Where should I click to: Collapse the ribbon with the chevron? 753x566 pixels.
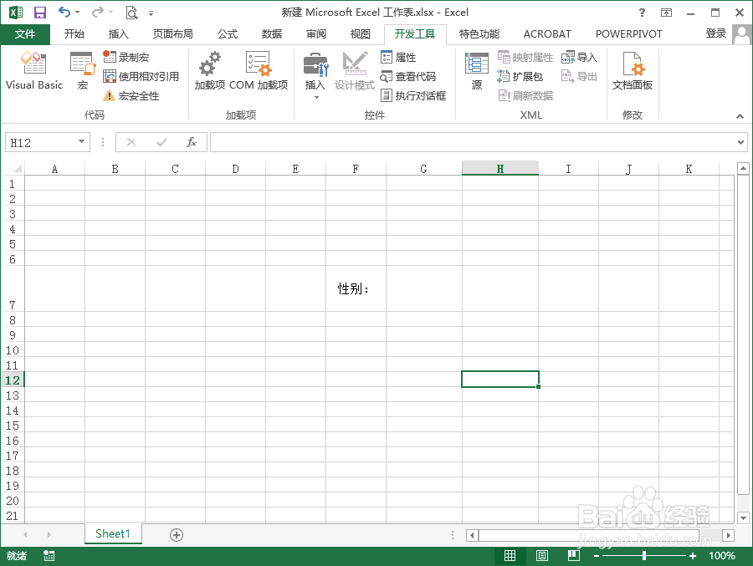pyautogui.click(x=740, y=115)
